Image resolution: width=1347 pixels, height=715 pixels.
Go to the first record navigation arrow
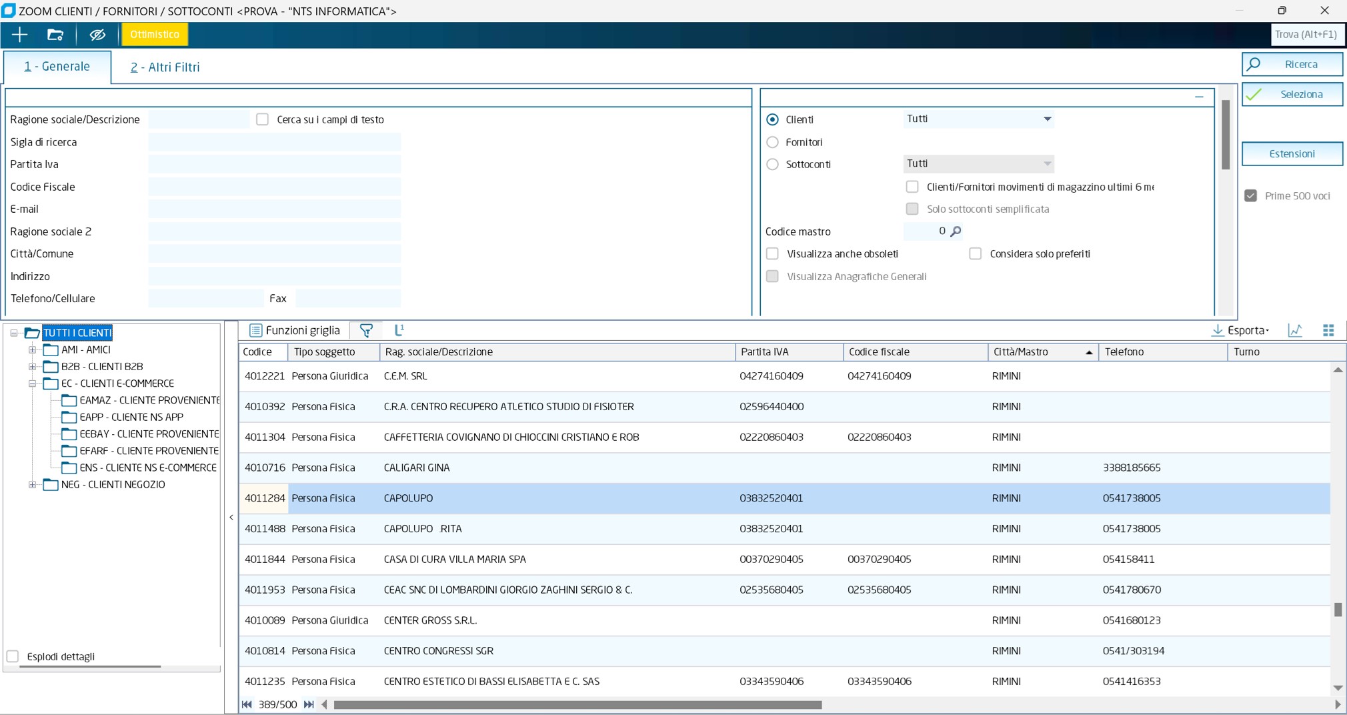(247, 704)
